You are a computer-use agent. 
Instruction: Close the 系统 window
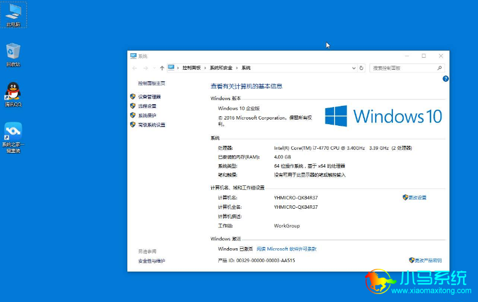[441, 56]
